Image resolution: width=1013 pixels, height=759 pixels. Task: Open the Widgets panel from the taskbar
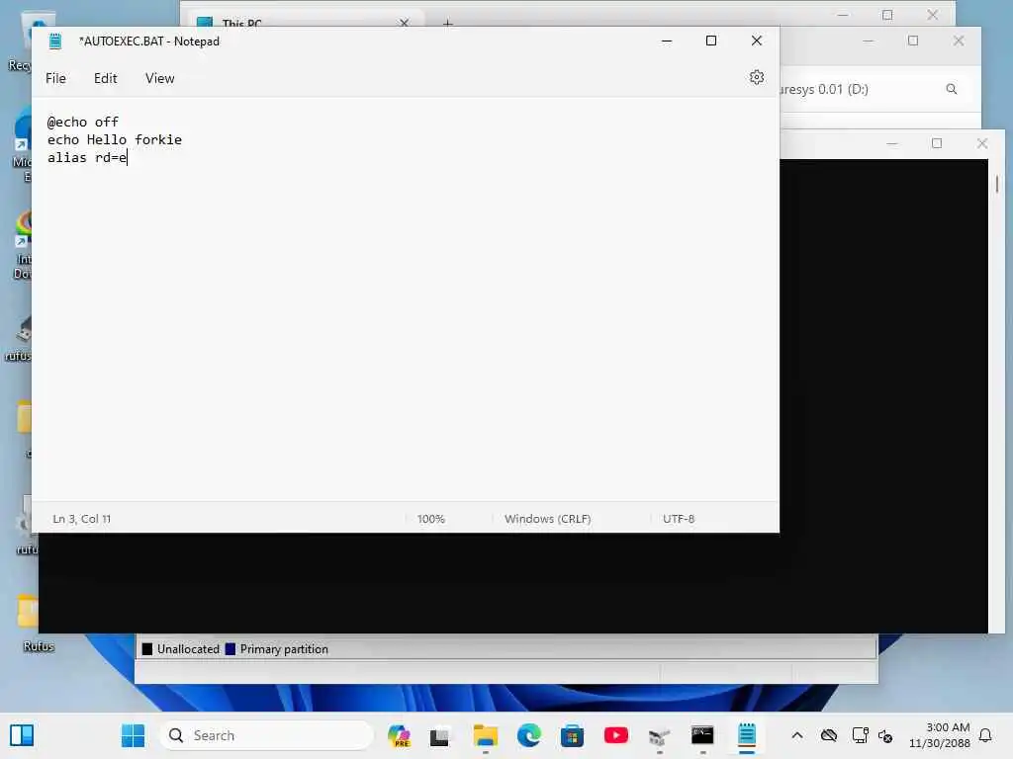pos(22,735)
